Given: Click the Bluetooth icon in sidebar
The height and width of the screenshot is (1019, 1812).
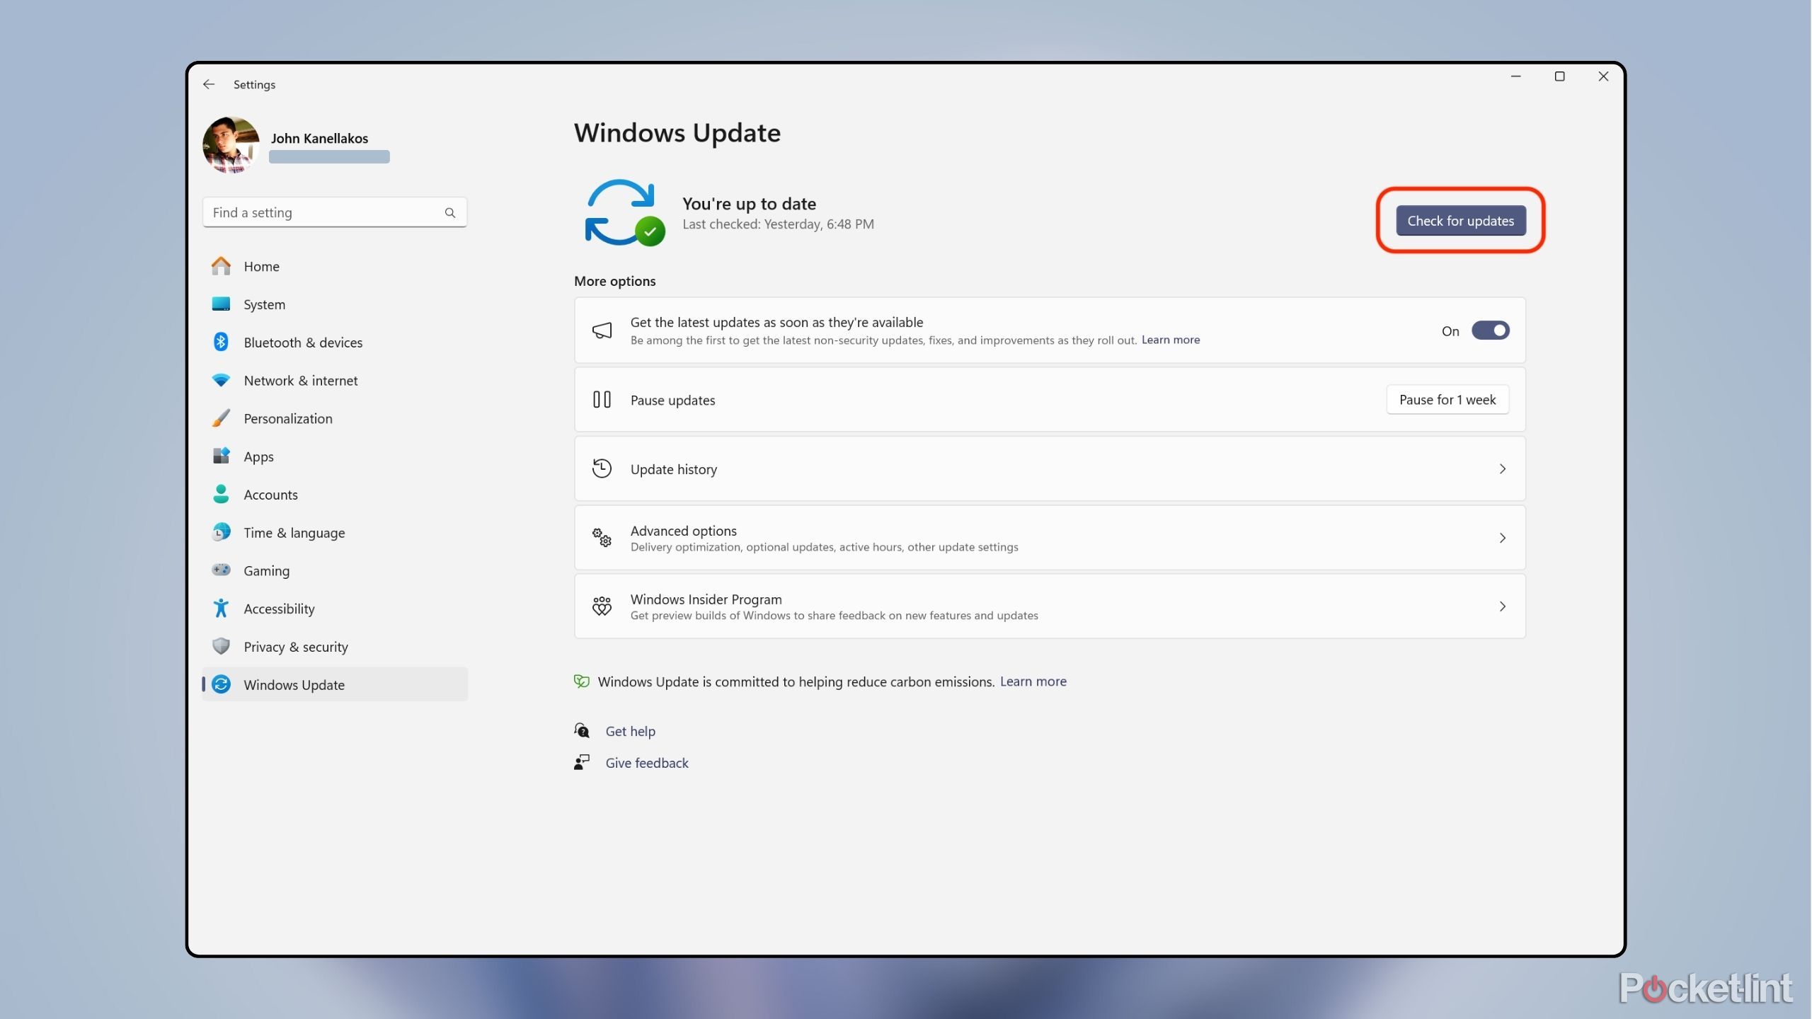Looking at the screenshot, I should (221, 342).
